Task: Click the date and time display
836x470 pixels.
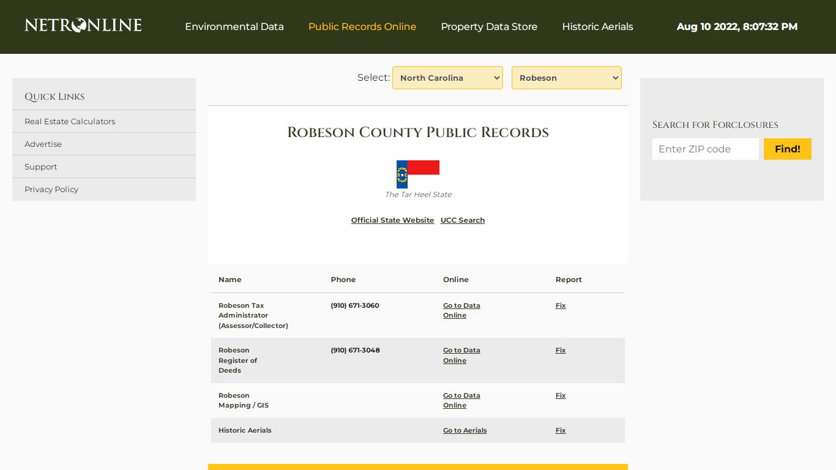Action: (x=737, y=27)
